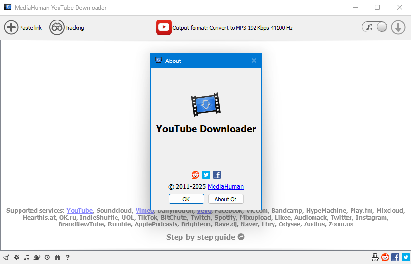Screen dimensions: 411x264
Task: Close the About dialog with X
Action: [254, 61]
